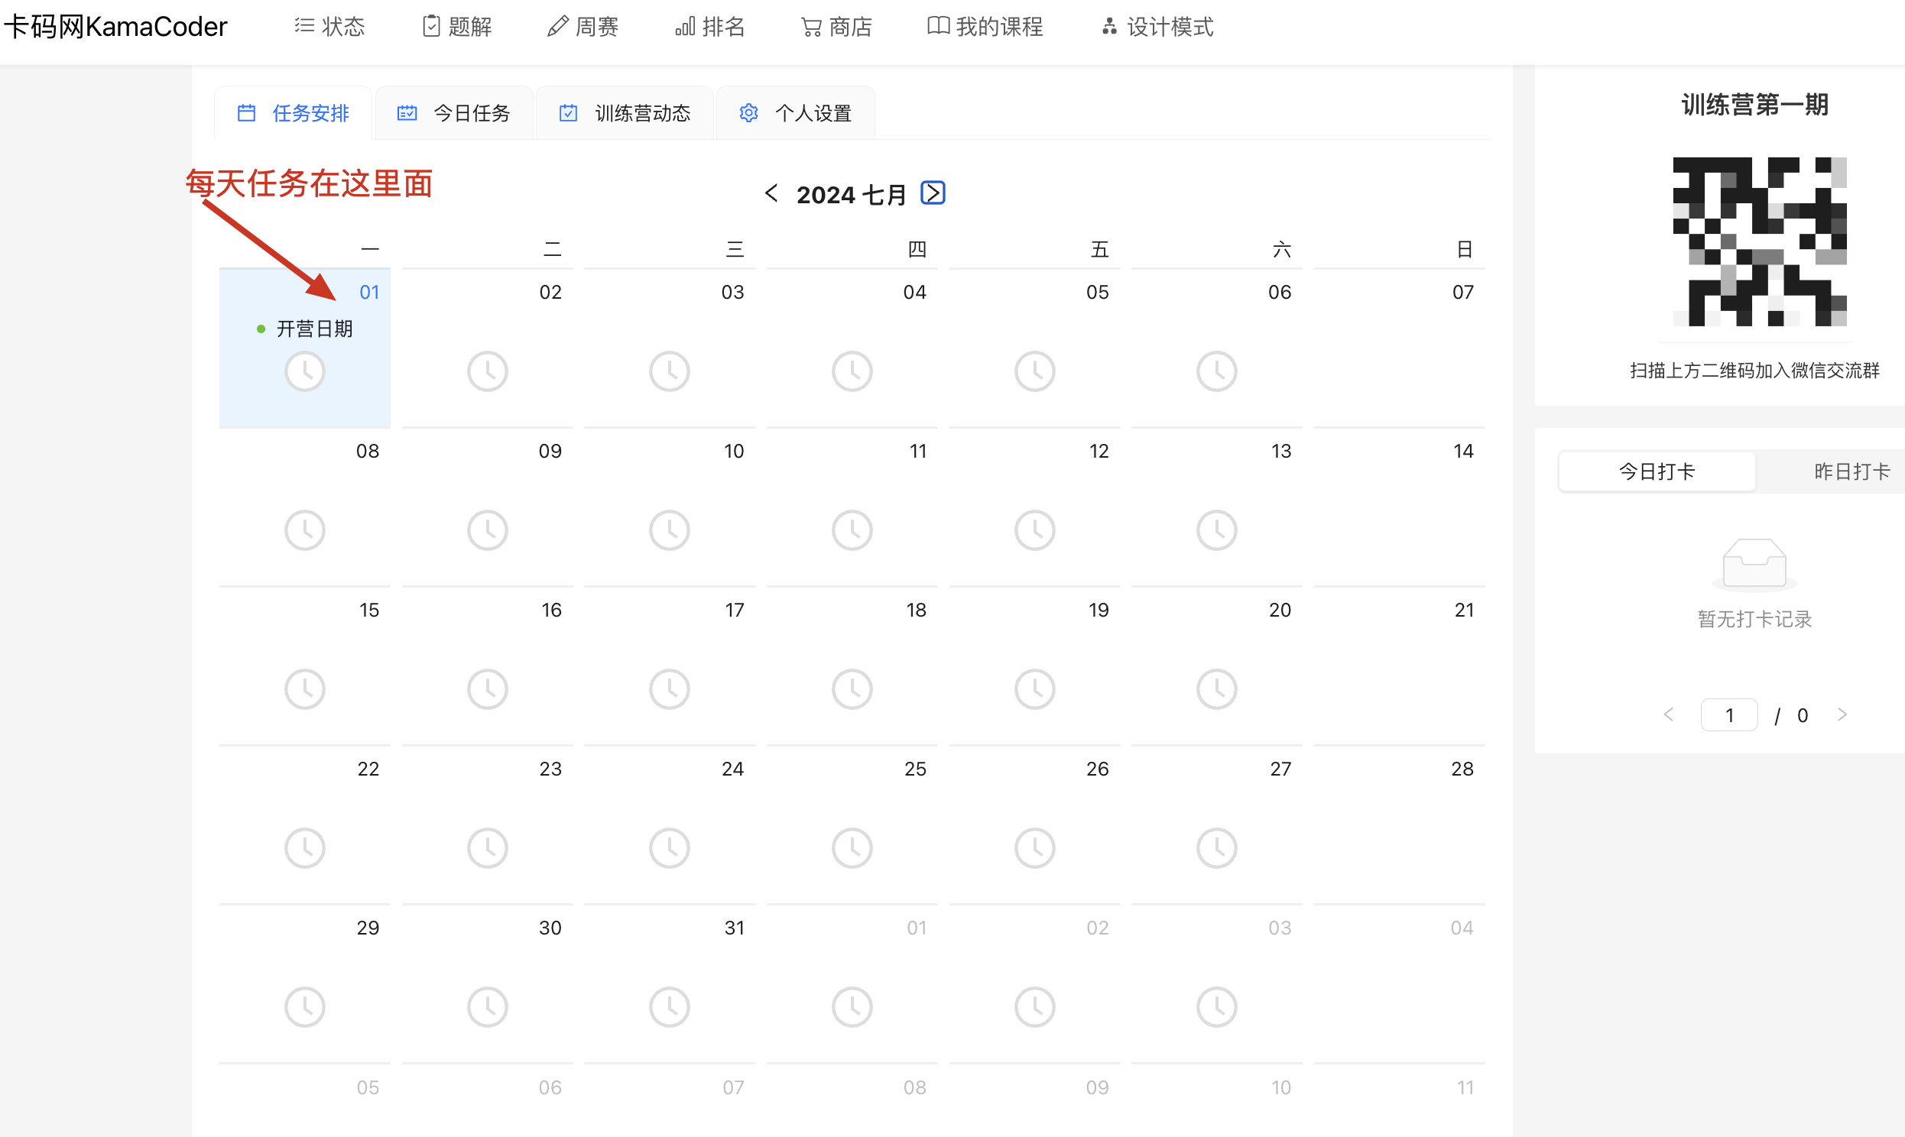Go to next month arrow
The height and width of the screenshot is (1137, 1905).
(x=933, y=193)
